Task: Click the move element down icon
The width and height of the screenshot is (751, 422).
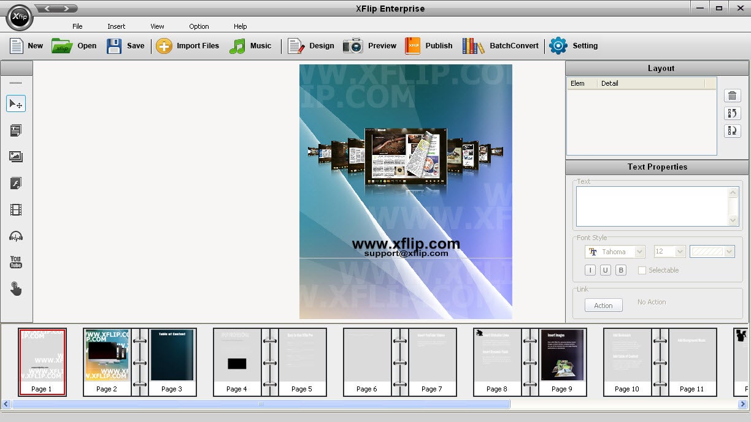Action: point(733,130)
